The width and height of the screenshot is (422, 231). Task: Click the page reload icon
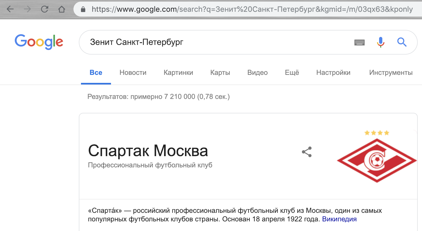[x=44, y=9]
